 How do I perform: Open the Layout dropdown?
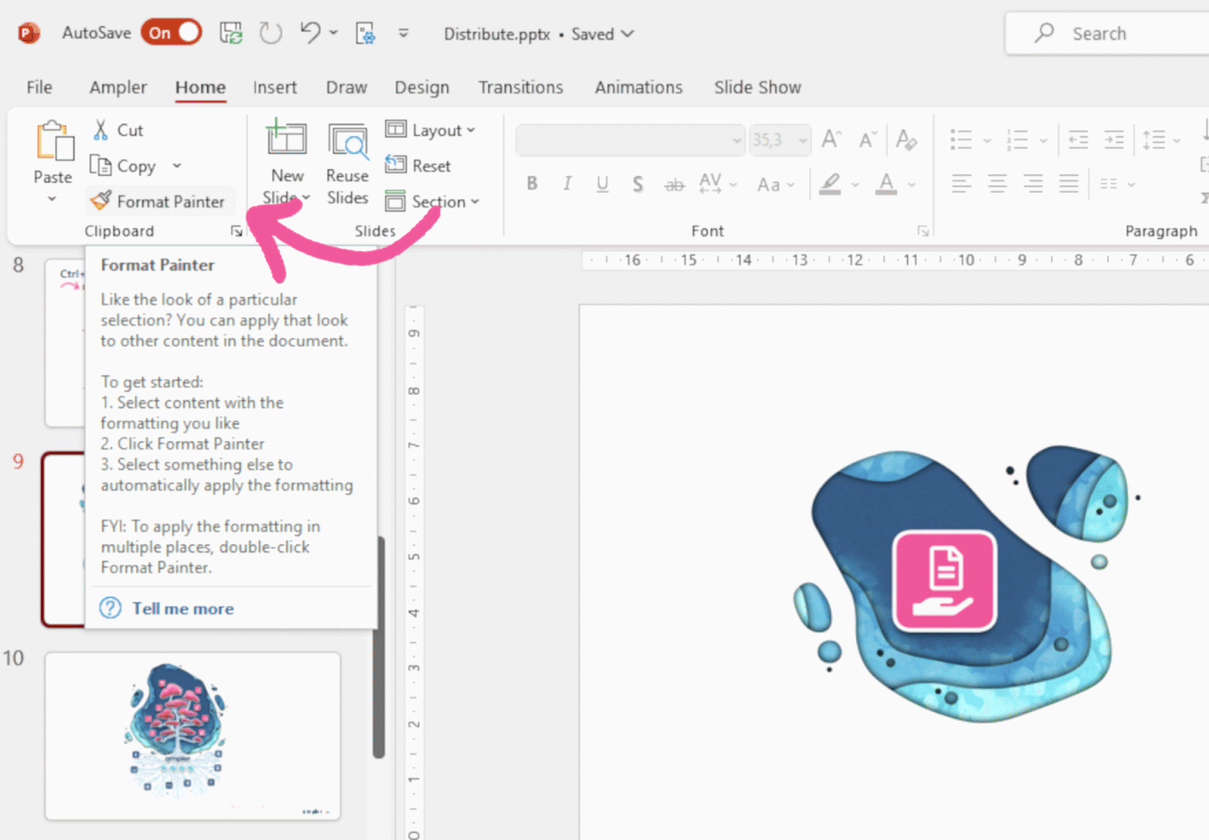tap(431, 130)
